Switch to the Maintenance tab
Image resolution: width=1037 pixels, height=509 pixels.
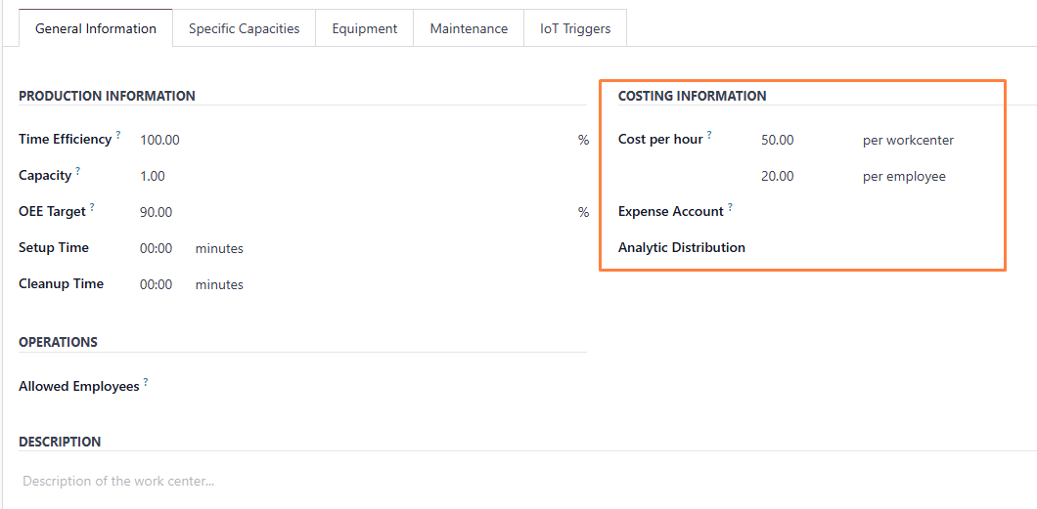pos(469,28)
